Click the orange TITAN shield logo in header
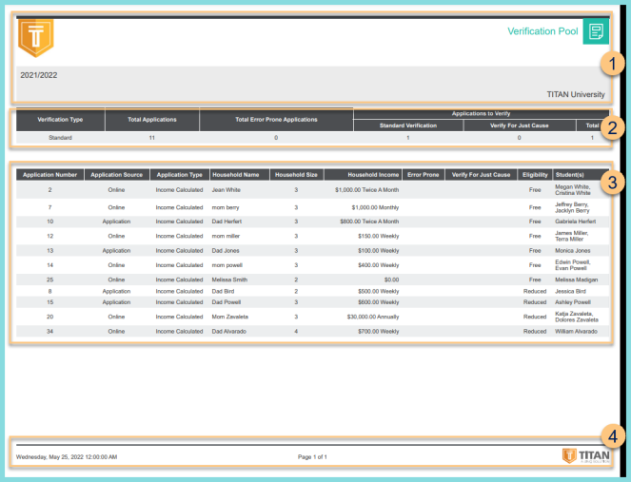Viewport: 631px width, 482px height. (36, 38)
